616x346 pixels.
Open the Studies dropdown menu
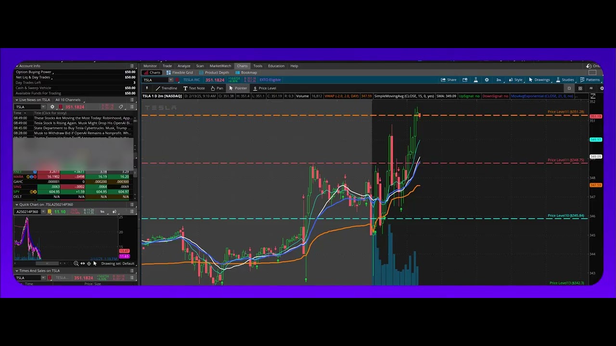pos(565,80)
